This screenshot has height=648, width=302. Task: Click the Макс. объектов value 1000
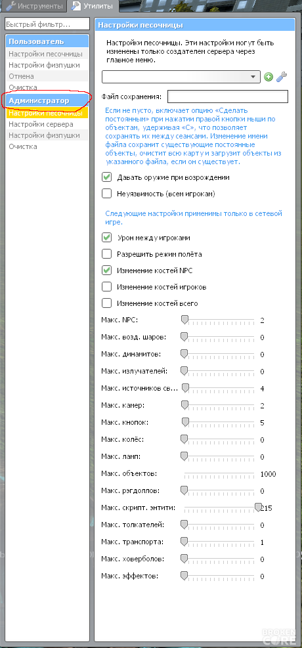(268, 474)
